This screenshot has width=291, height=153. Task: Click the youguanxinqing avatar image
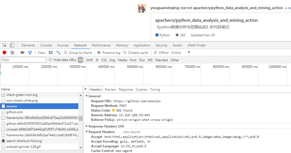pos(142,8)
